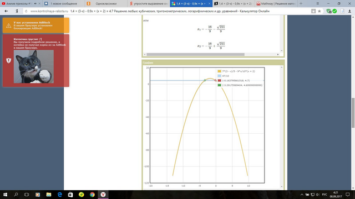355x199 pixels.
Task: Click the AdBlock warning orange notification
Action: [35, 25]
